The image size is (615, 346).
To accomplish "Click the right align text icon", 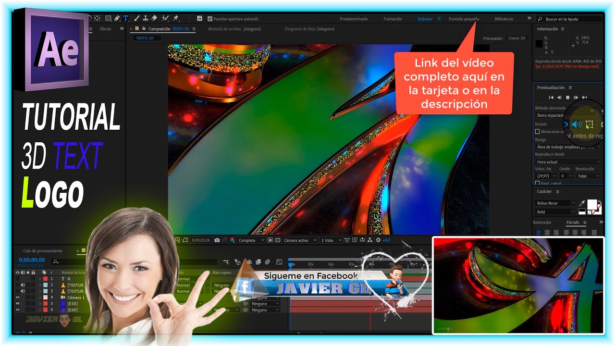I will 556,233.
